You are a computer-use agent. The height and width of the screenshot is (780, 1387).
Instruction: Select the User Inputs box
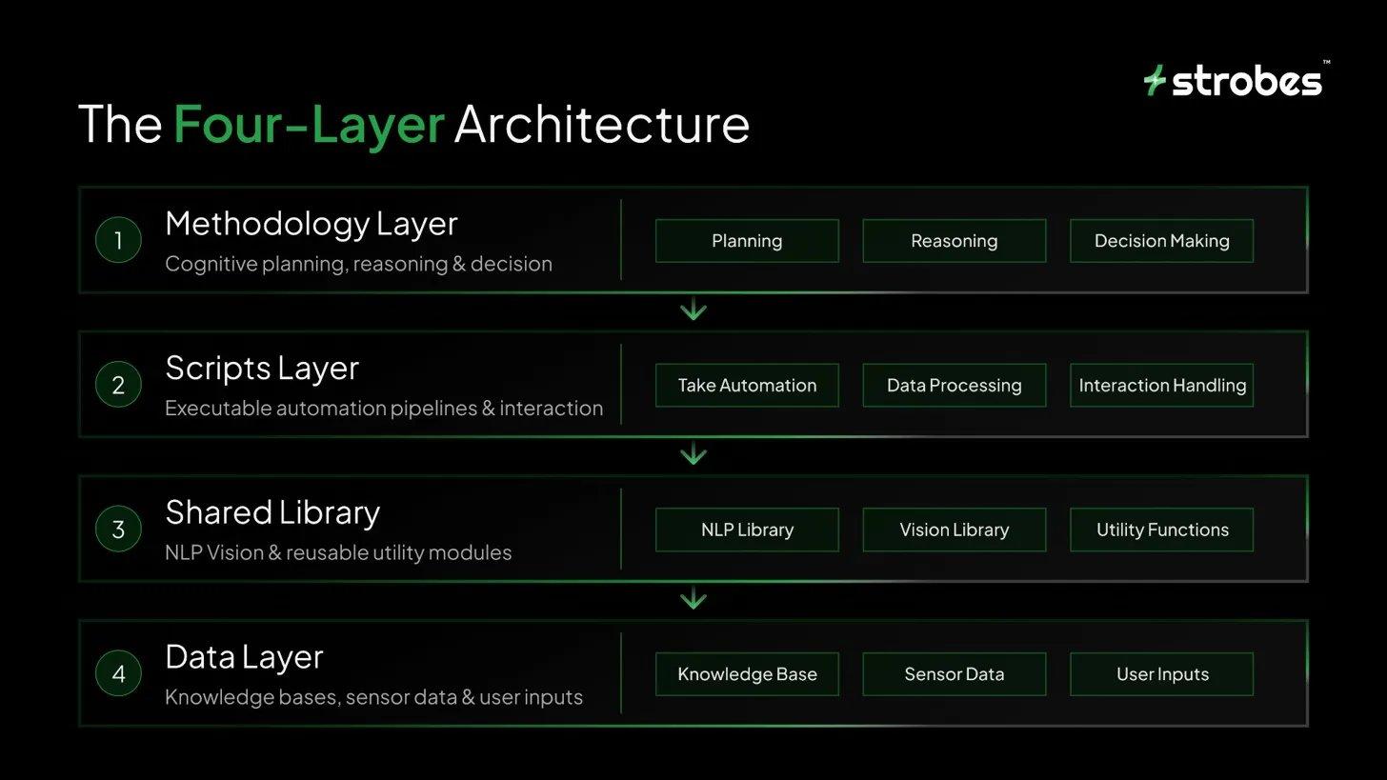click(1162, 674)
